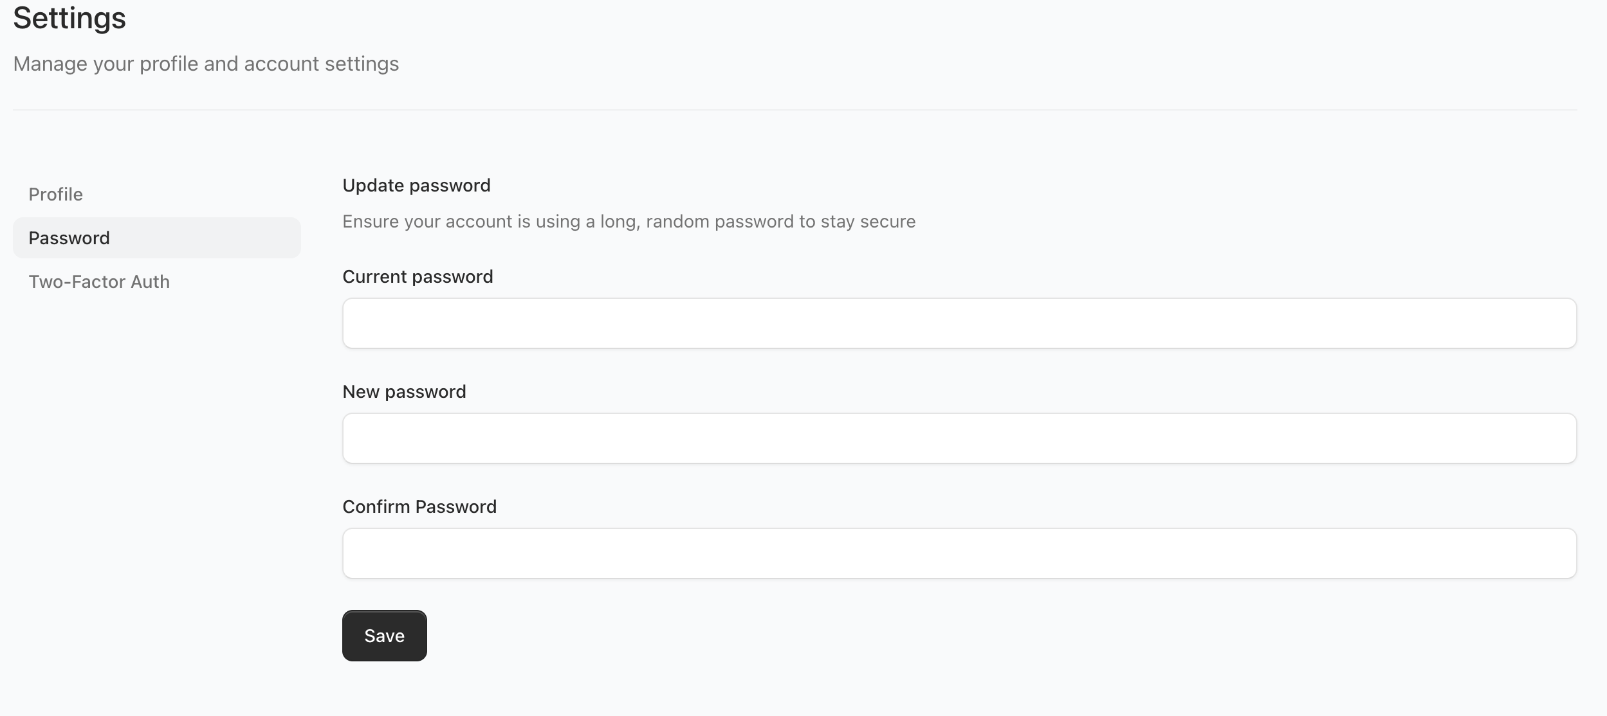Click the Update password section title
Image resolution: width=1607 pixels, height=716 pixels.
(417, 185)
